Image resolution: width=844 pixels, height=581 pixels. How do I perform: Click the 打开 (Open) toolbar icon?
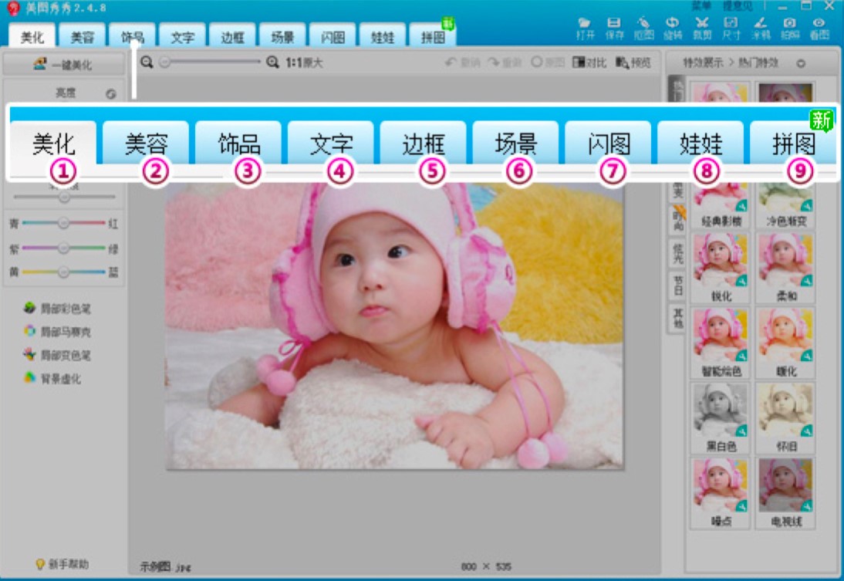tap(584, 28)
